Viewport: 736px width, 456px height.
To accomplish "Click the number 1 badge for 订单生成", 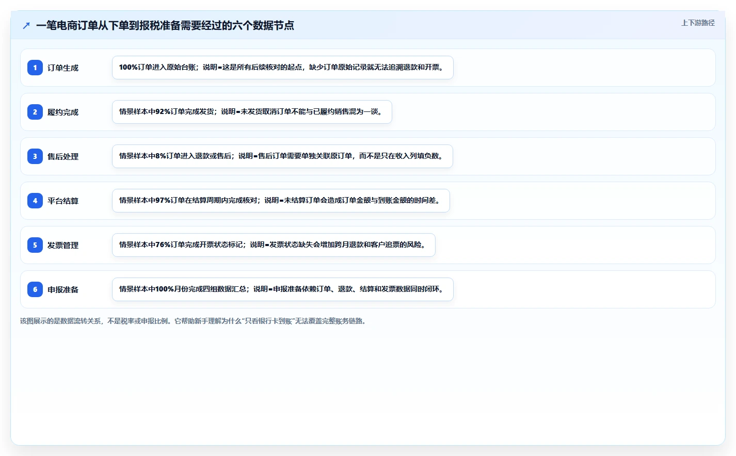I will [x=35, y=68].
